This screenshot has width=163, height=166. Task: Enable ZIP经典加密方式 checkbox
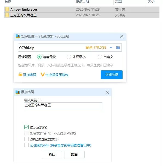click(x=26, y=139)
